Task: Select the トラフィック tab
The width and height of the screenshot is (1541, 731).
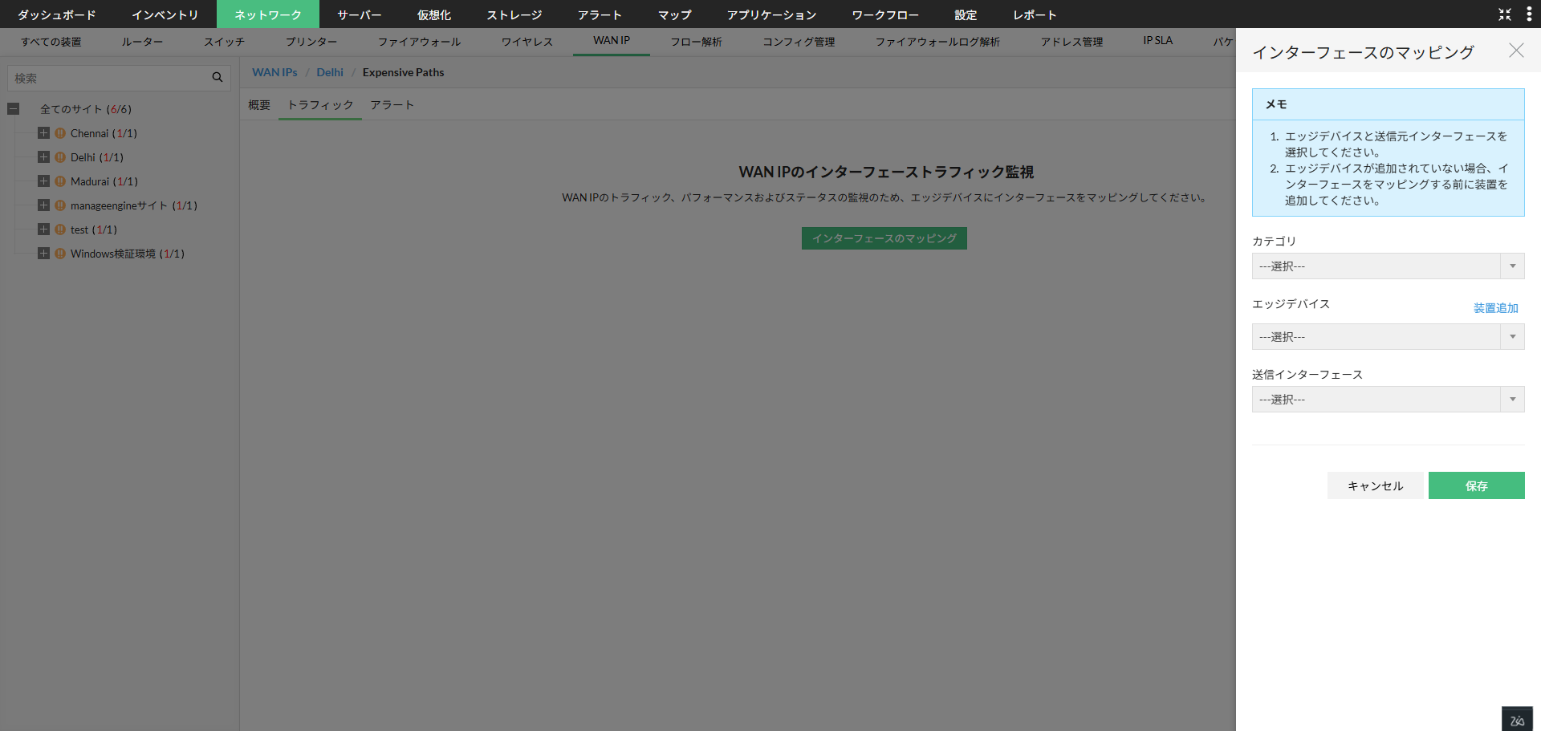Action: point(320,105)
